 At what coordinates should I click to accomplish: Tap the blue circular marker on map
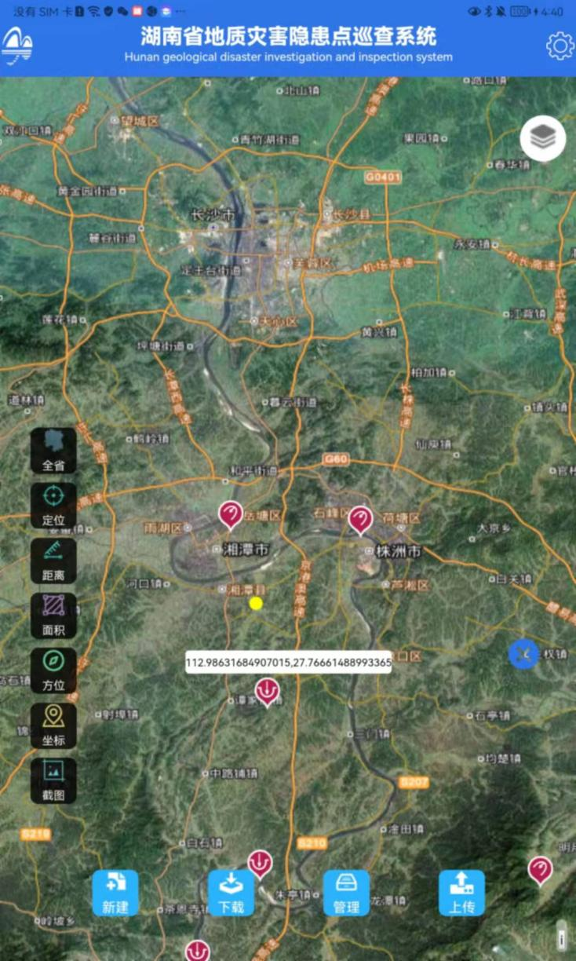523,654
